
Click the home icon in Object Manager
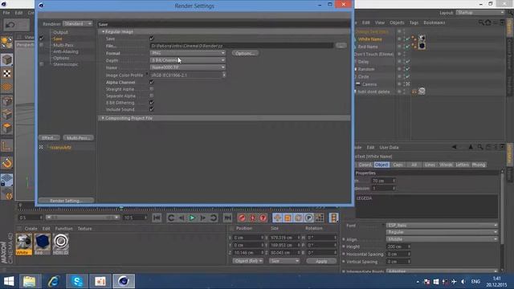point(488,22)
